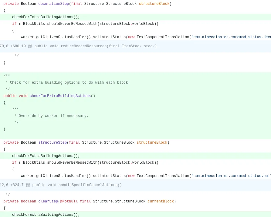Viewport: 271px width, 217px height.
Task: Click checkForExtraBuildingActions() call inside structureStep
Action: (46, 156)
